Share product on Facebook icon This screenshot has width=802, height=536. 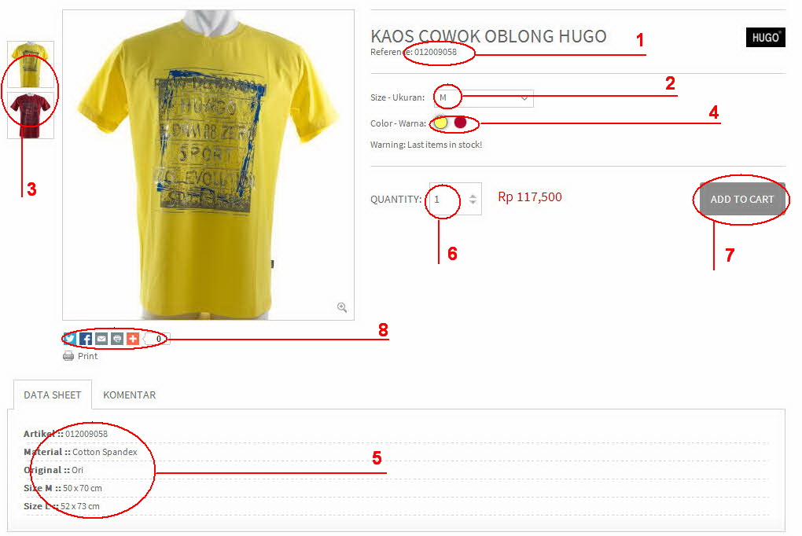86,339
